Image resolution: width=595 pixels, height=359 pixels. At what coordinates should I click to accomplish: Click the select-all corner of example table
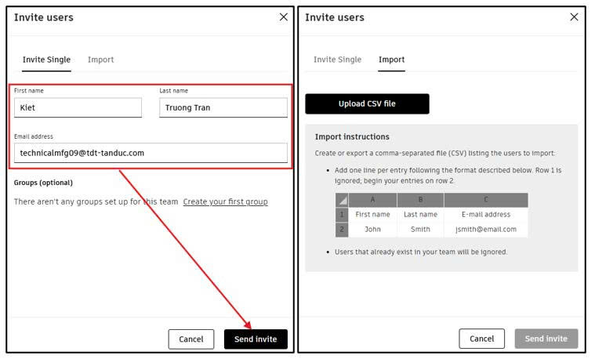pos(342,200)
